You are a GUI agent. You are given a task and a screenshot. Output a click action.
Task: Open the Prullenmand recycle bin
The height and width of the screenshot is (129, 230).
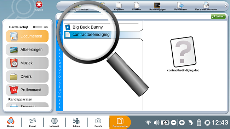coord(27,90)
